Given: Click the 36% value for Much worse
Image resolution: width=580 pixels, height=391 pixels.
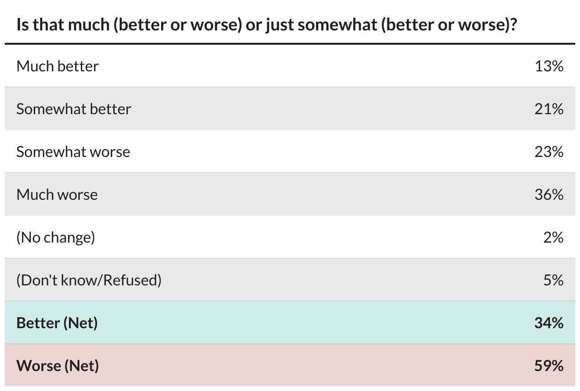Looking at the screenshot, I should tap(549, 194).
